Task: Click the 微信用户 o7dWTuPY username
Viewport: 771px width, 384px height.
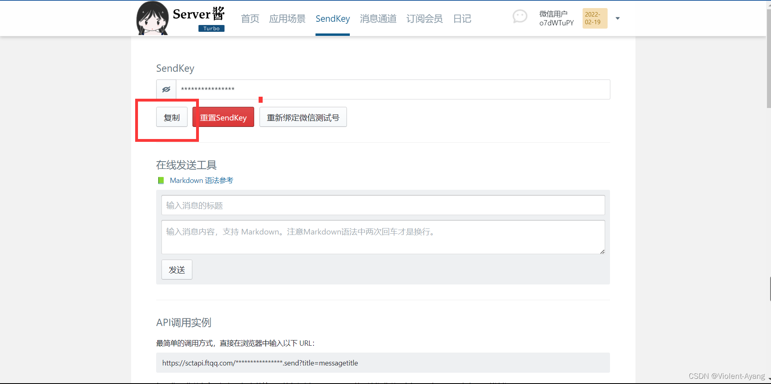Action: pos(556,19)
